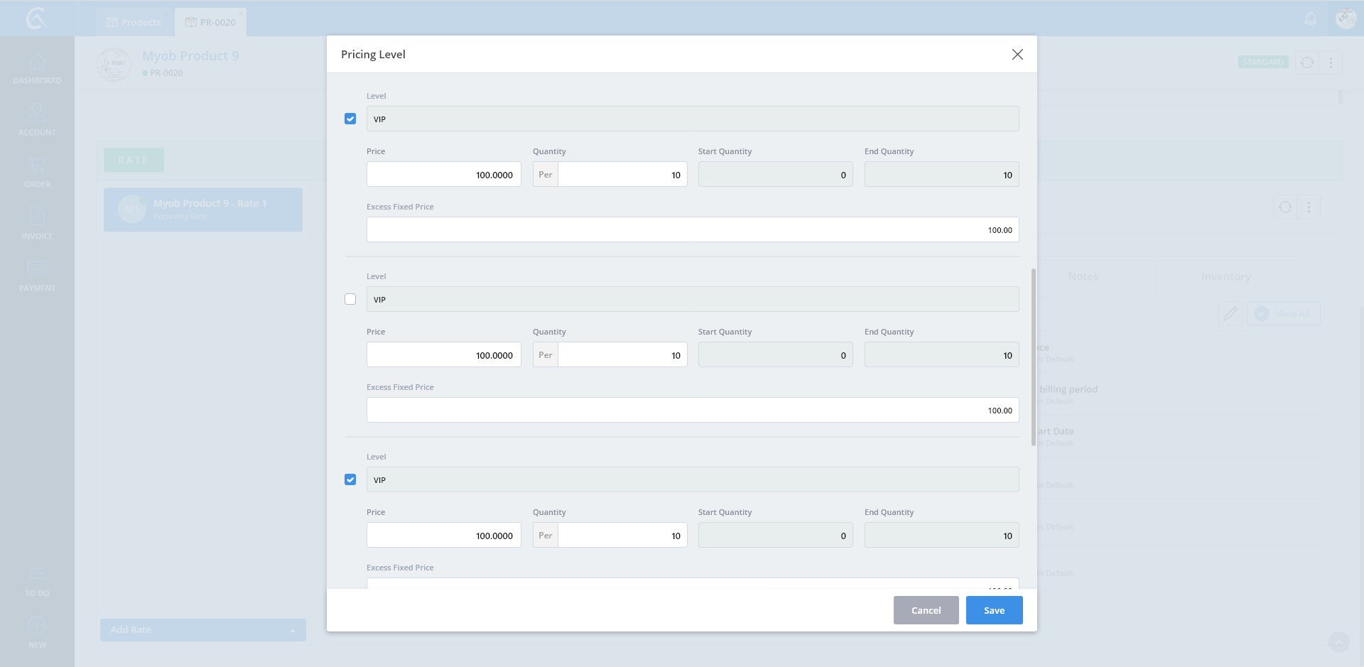Open the Invoice sidebar icon
The height and width of the screenshot is (667, 1364).
(x=37, y=223)
